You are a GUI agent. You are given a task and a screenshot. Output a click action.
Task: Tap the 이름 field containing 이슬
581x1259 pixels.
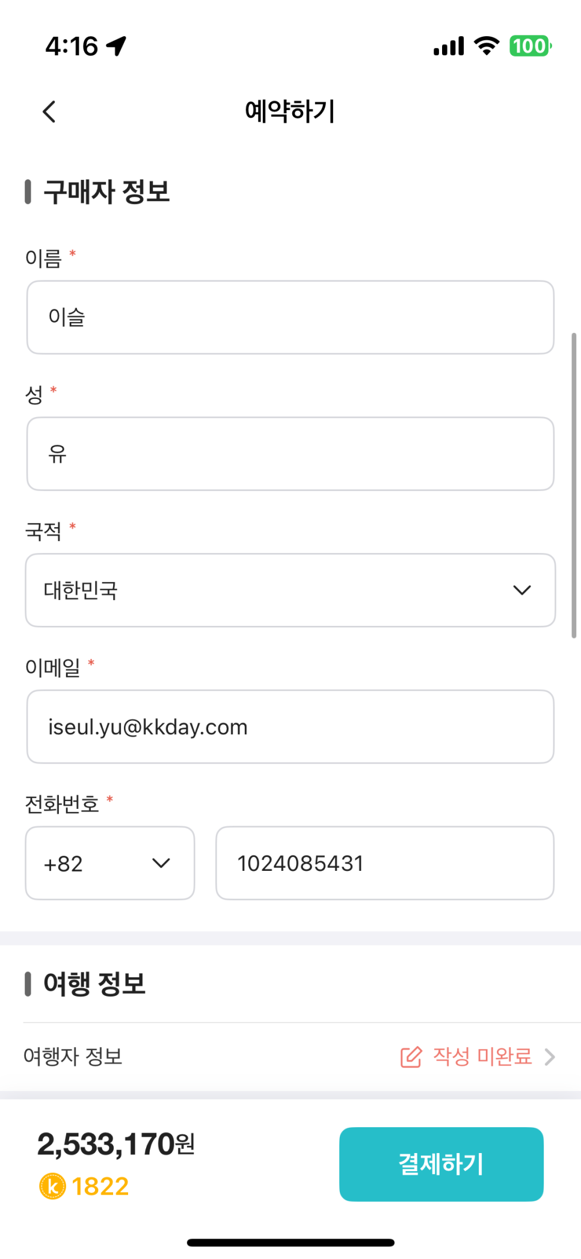pos(290,317)
